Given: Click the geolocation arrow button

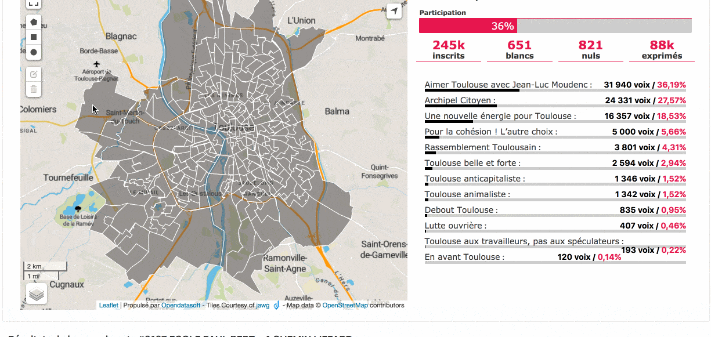Looking at the screenshot, I should [x=394, y=11].
